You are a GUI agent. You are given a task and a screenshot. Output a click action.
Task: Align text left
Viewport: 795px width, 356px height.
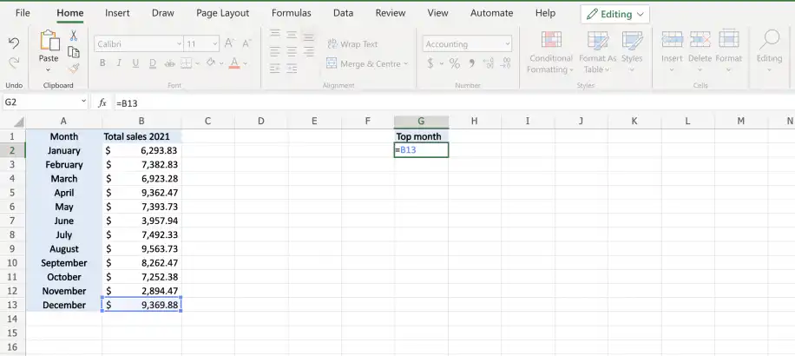pyautogui.click(x=275, y=50)
